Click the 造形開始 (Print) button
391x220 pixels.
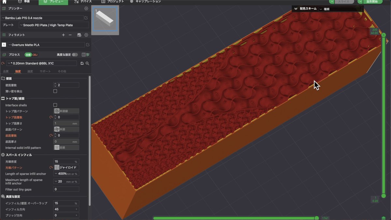(x=373, y=2)
